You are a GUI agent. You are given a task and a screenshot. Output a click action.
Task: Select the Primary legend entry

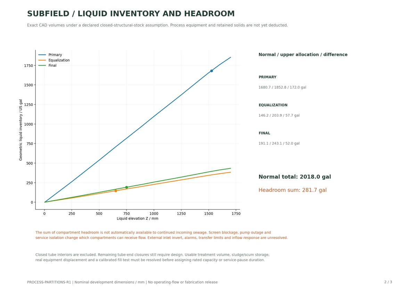50,55
